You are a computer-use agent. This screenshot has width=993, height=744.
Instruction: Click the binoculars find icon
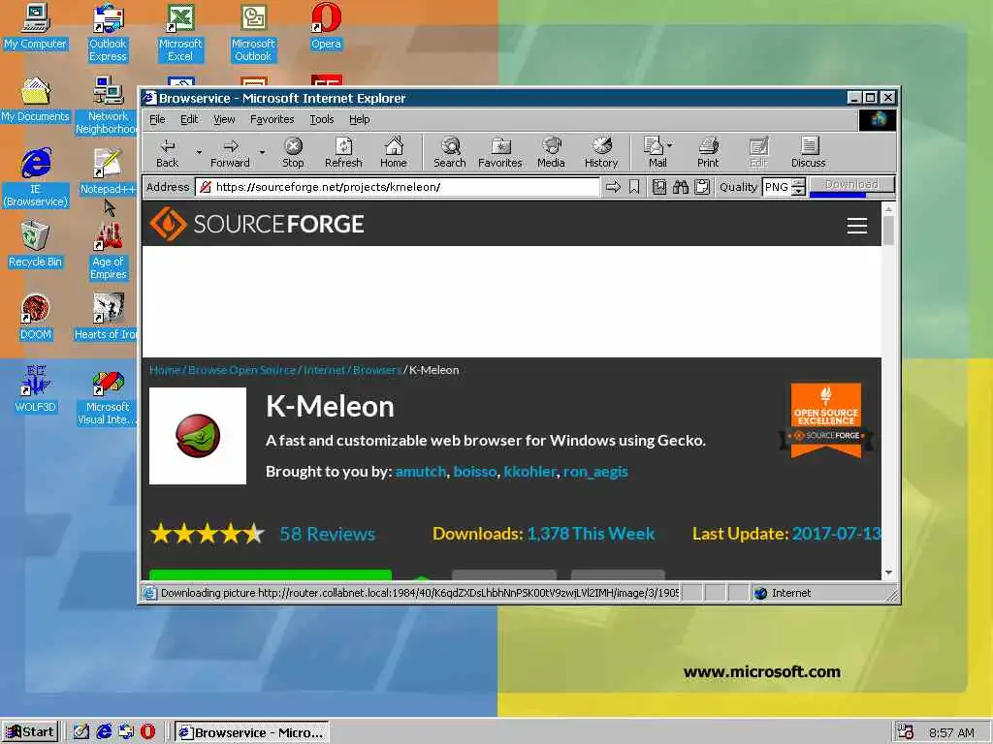(x=681, y=187)
